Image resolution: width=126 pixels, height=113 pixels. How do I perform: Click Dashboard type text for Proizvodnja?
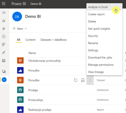click(103, 100)
